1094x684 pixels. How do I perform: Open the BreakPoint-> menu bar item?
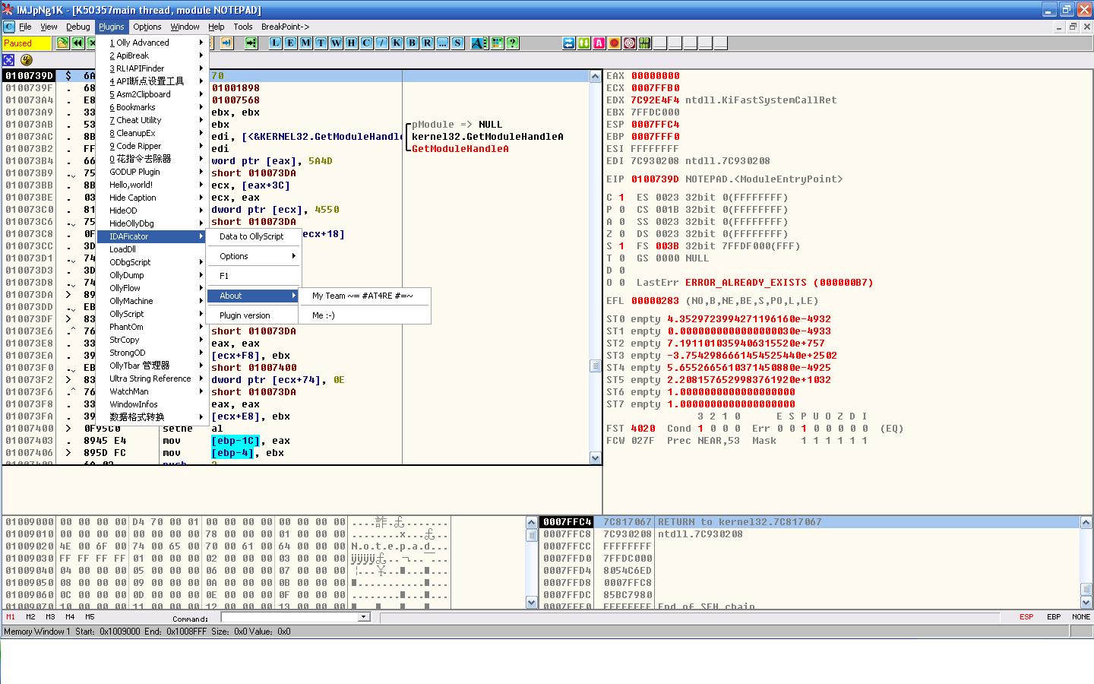[285, 27]
